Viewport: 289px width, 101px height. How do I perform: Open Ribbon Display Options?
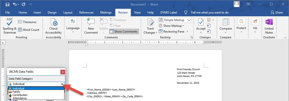tap(248, 4)
